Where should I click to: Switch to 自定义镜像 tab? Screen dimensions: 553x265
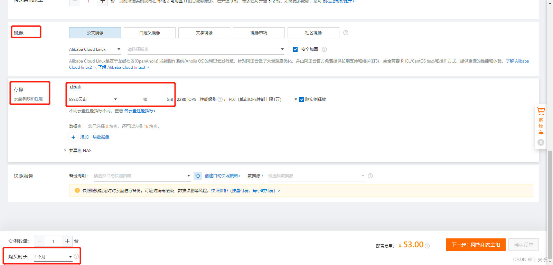click(x=150, y=33)
